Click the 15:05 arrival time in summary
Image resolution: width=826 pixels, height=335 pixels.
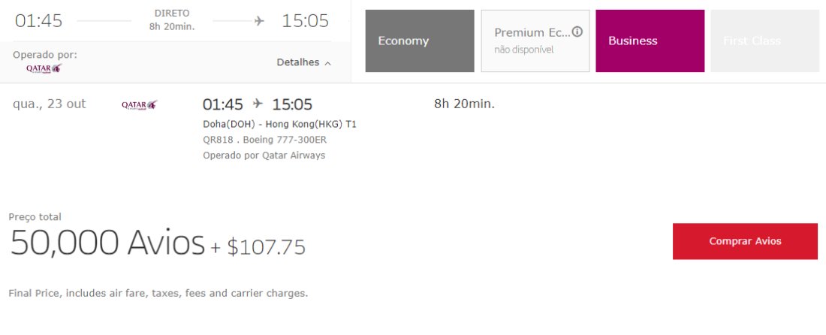pos(305,21)
